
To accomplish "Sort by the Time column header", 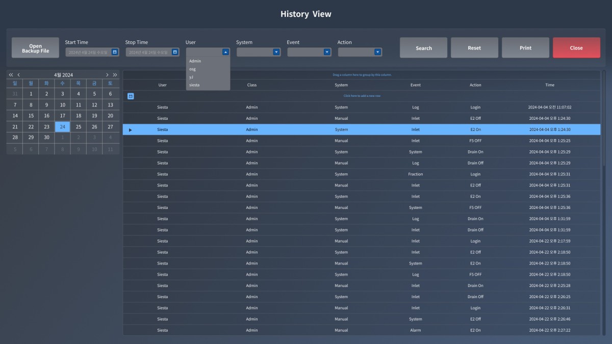I will (x=549, y=85).
